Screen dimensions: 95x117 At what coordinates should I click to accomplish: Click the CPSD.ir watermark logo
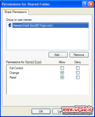(77, 110)
